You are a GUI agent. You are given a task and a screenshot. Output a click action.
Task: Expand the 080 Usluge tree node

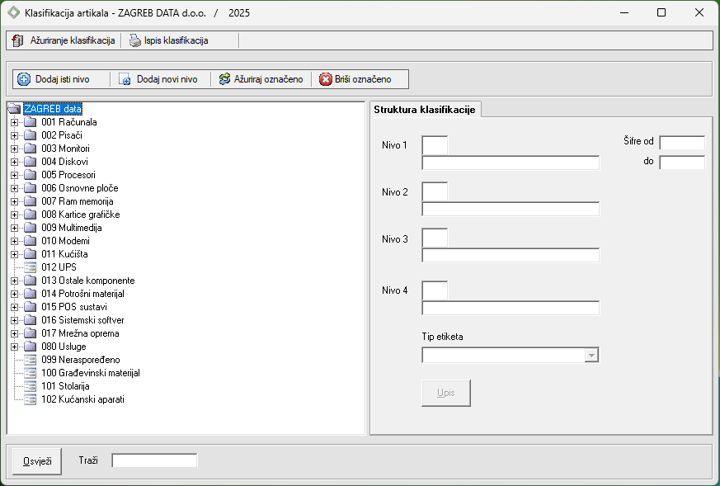click(x=14, y=347)
